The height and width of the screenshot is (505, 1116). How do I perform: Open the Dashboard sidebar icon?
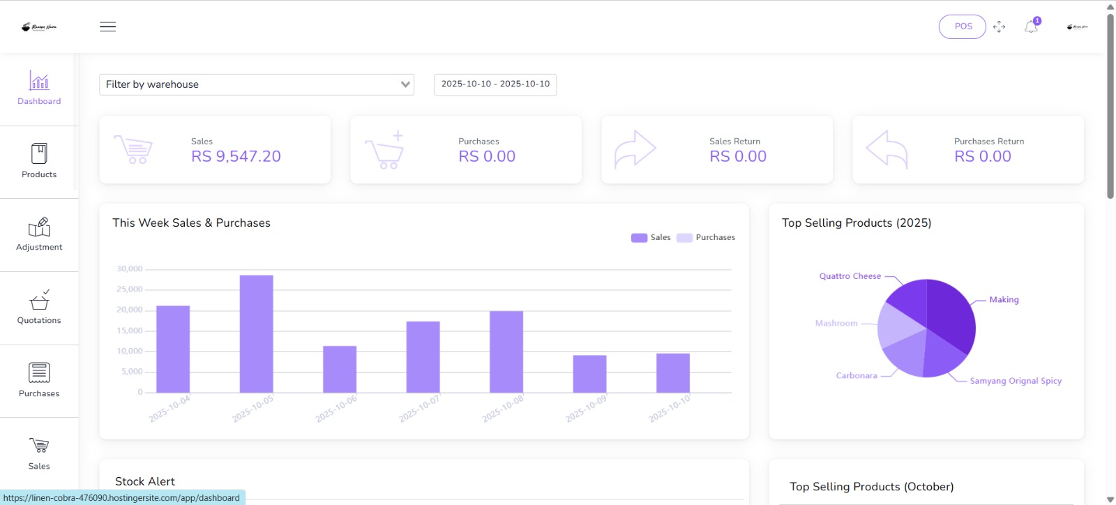[x=39, y=80]
